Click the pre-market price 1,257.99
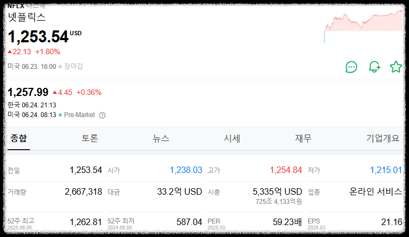The height and width of the screenshot is (237, 409). (28, 92)
